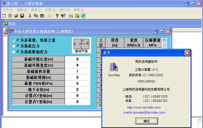The image size is (203, 128).
Task: Click the Open folder toolbar icon
Action: pos(16,16)
